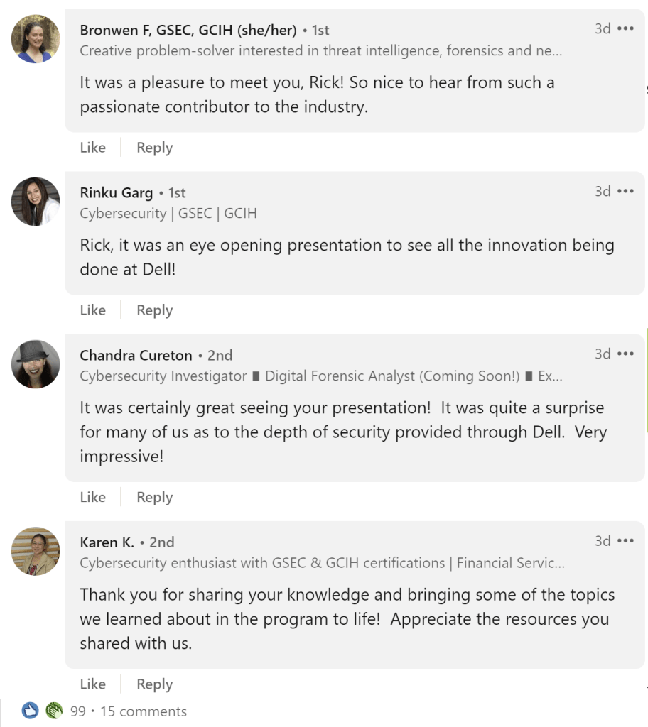Viewport: 648px width, 727px height.
Task: Expand the 15 comments link
Action: [144, 711]
